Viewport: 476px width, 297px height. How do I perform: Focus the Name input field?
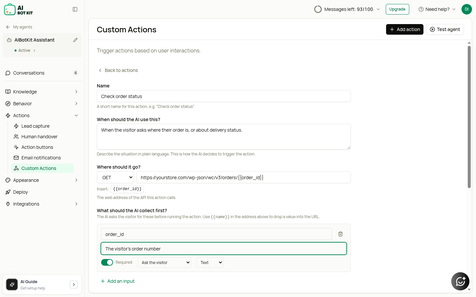[x=224, y=96]
